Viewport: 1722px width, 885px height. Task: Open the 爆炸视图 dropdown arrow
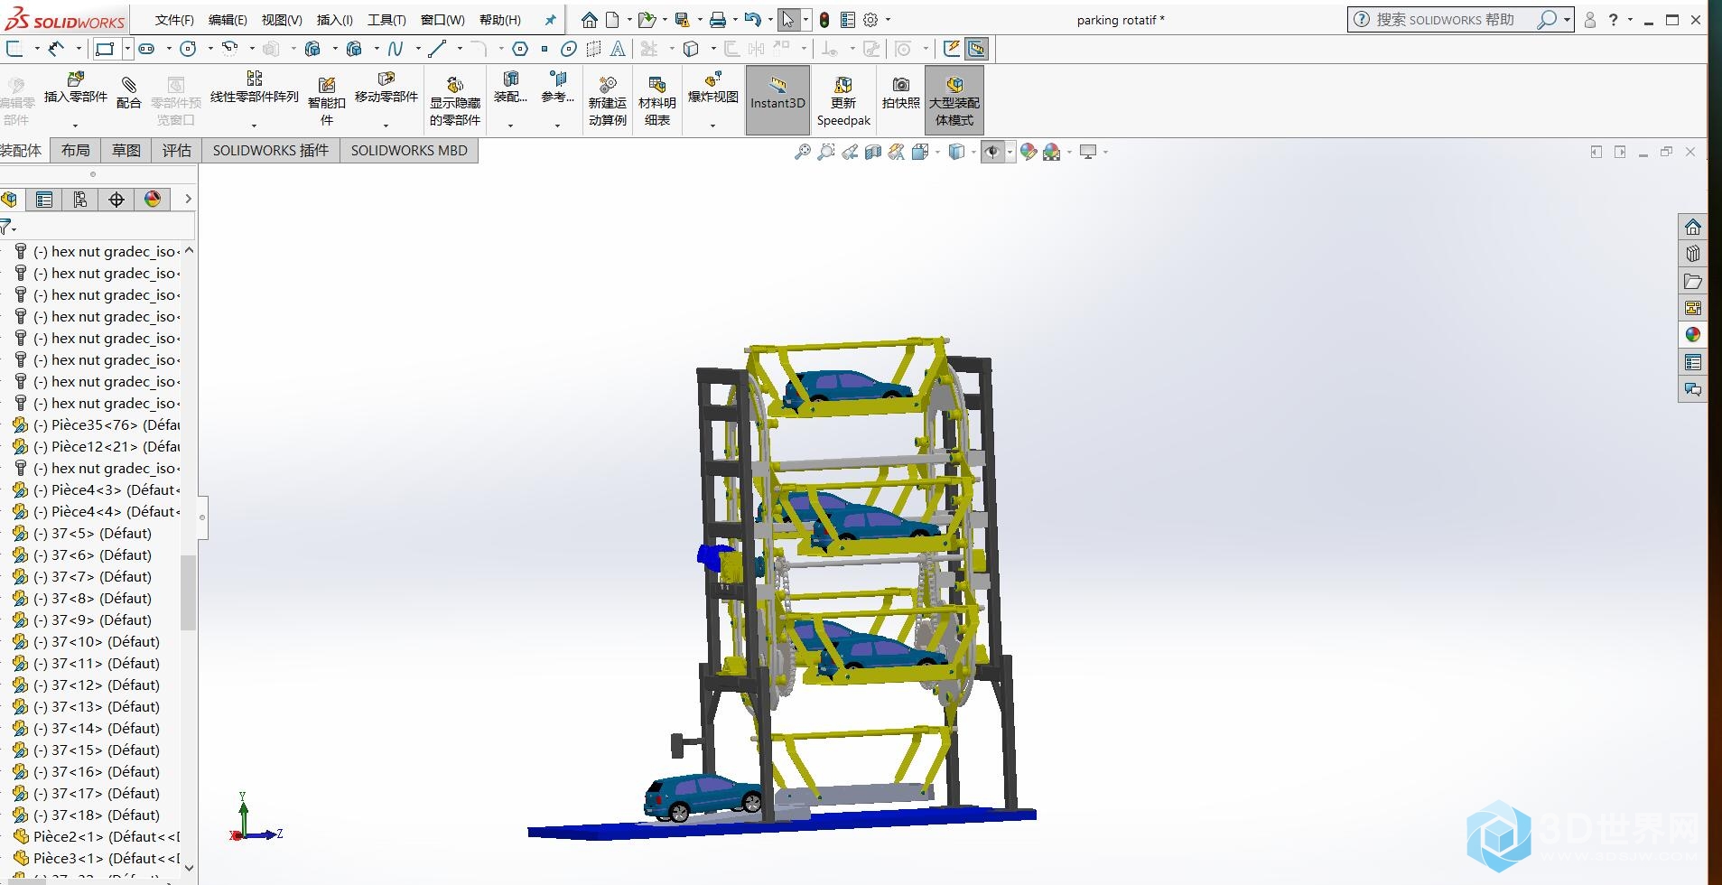[712, 125]
